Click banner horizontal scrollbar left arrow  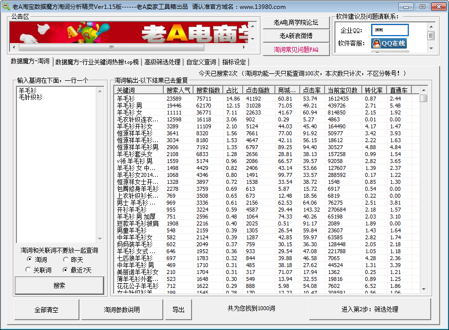pos(14,47)
